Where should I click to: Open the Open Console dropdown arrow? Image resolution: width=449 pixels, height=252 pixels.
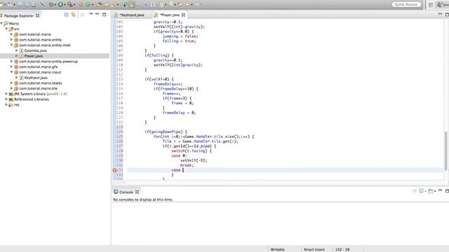point(434,191)
